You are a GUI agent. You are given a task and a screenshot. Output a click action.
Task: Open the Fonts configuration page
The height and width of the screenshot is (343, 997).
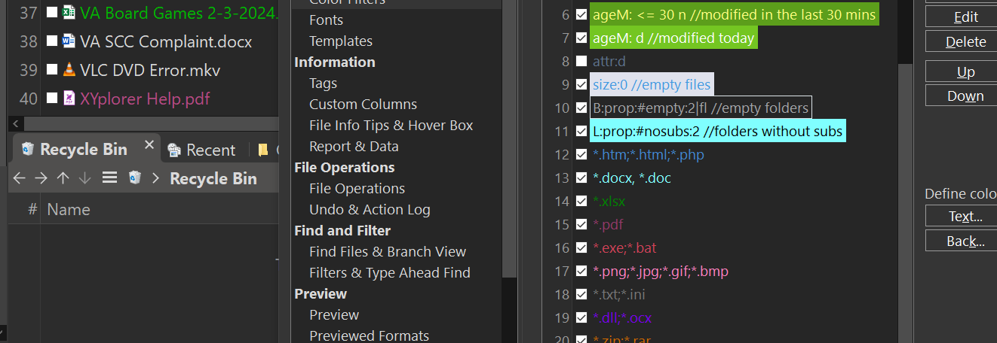pyautogui.click(x=326, y=20)
